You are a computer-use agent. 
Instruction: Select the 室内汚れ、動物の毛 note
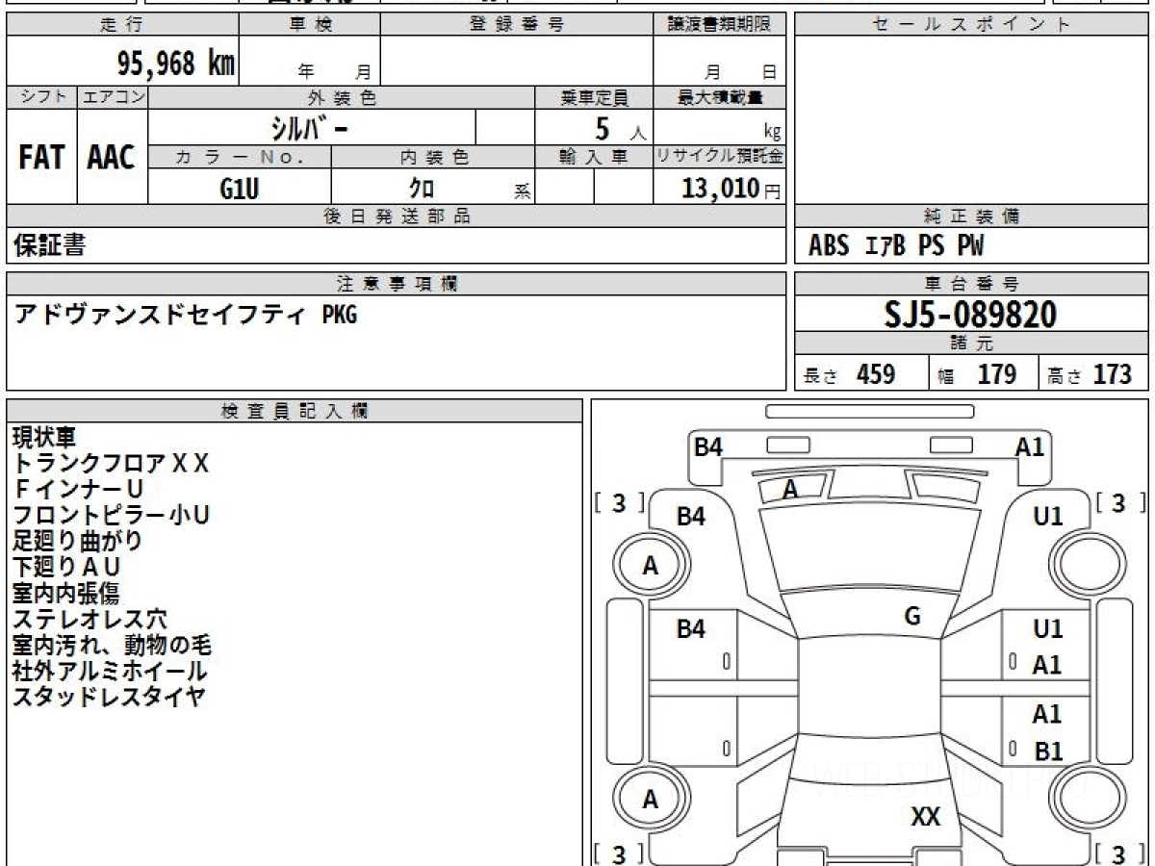coord(112,646)
